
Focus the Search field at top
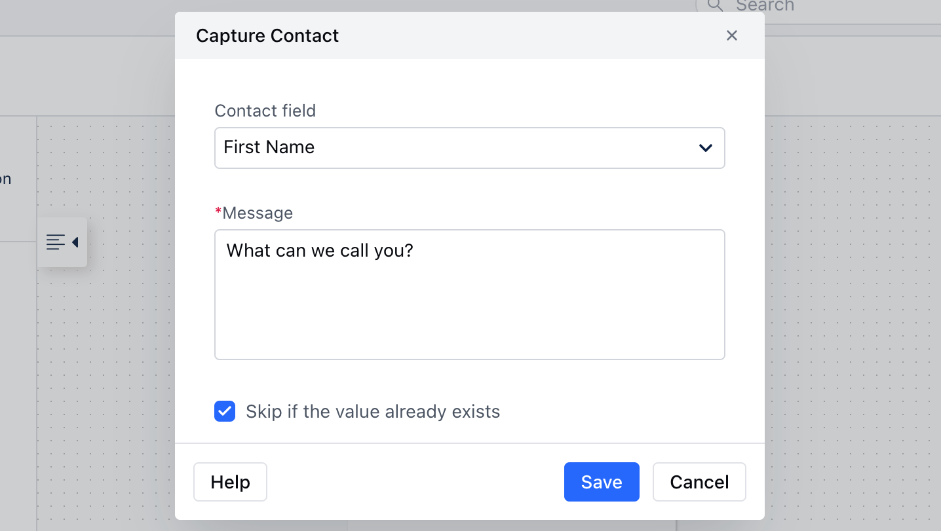point(819,7)
